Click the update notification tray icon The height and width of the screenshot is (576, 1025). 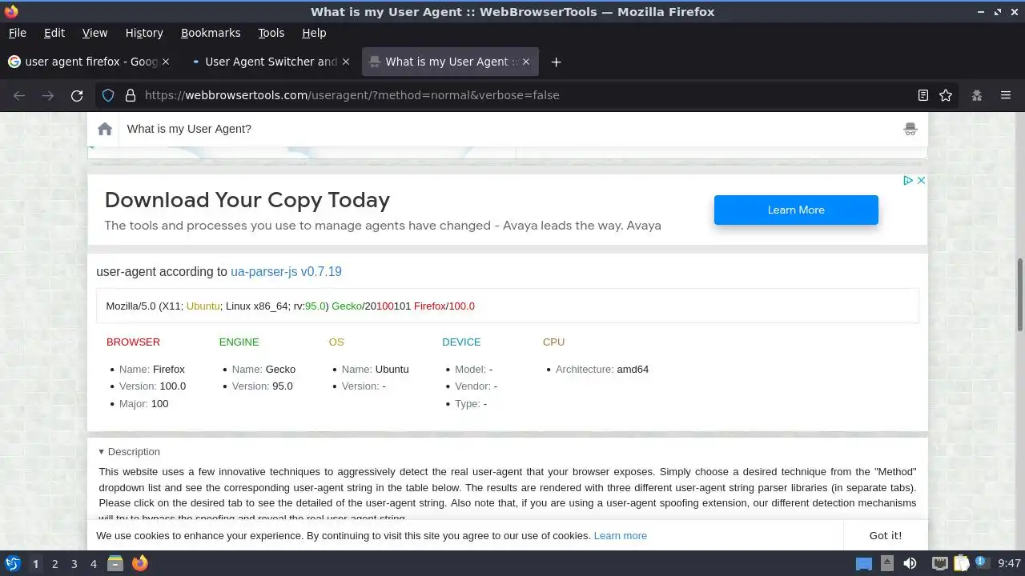pos(982,562)
